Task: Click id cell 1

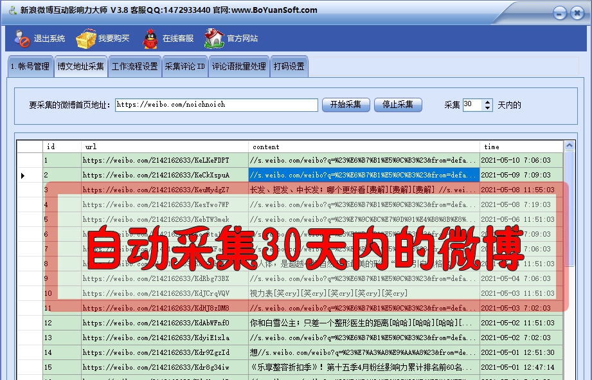Action: pos(62,160)
